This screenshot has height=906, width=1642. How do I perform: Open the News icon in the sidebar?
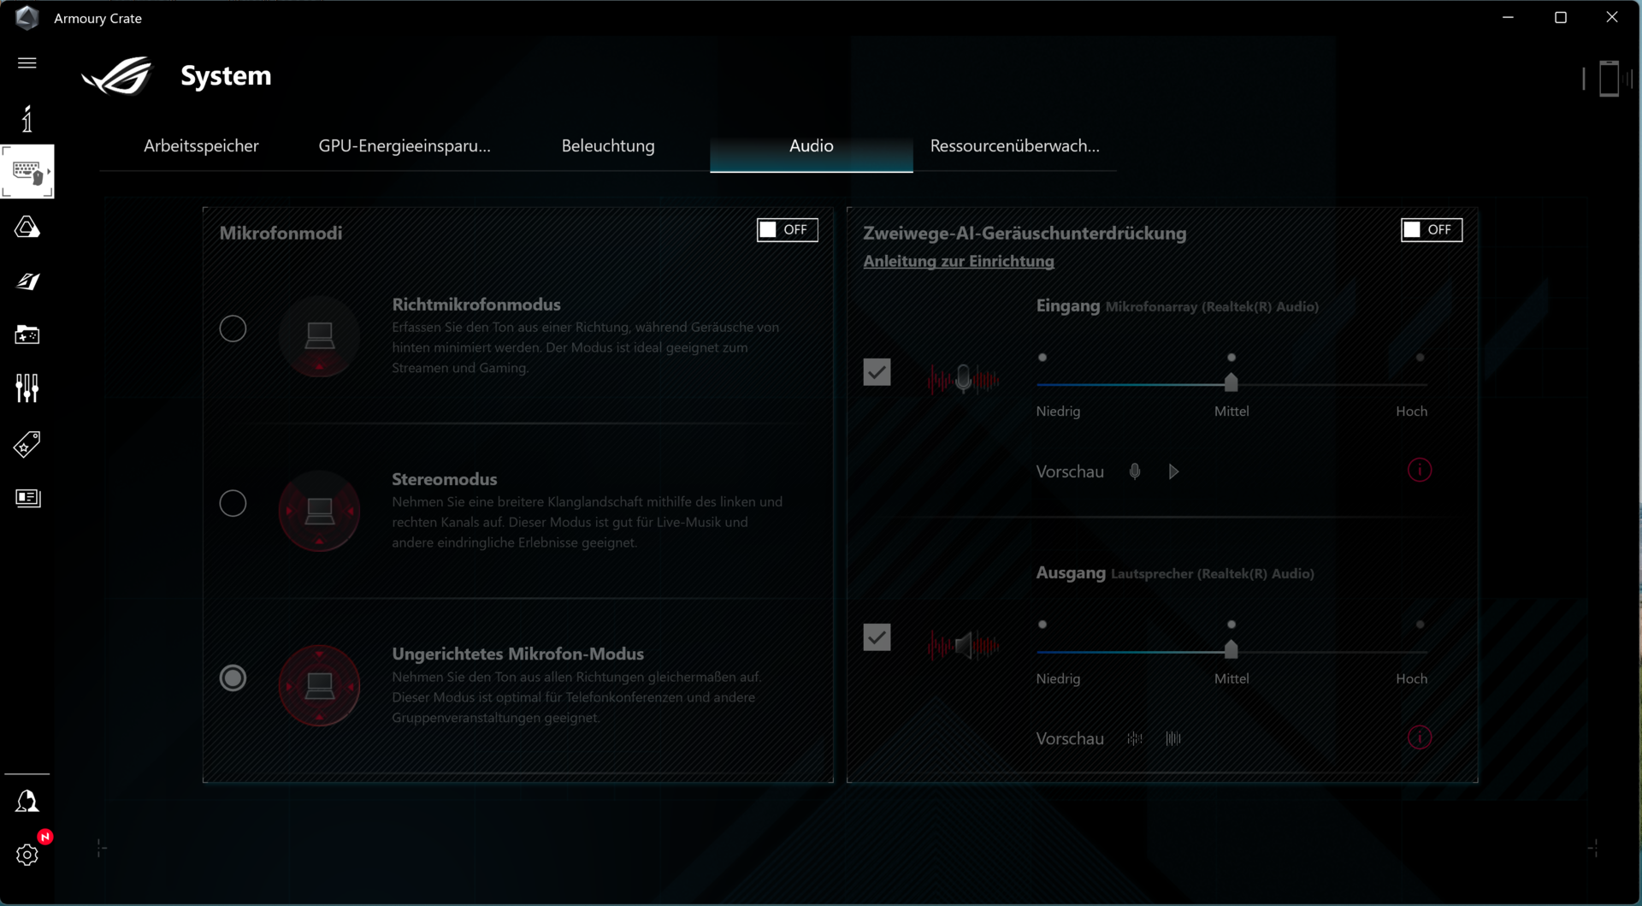[27, 498]
